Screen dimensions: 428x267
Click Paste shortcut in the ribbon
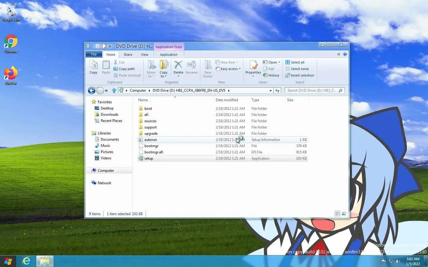pos(127,75)
